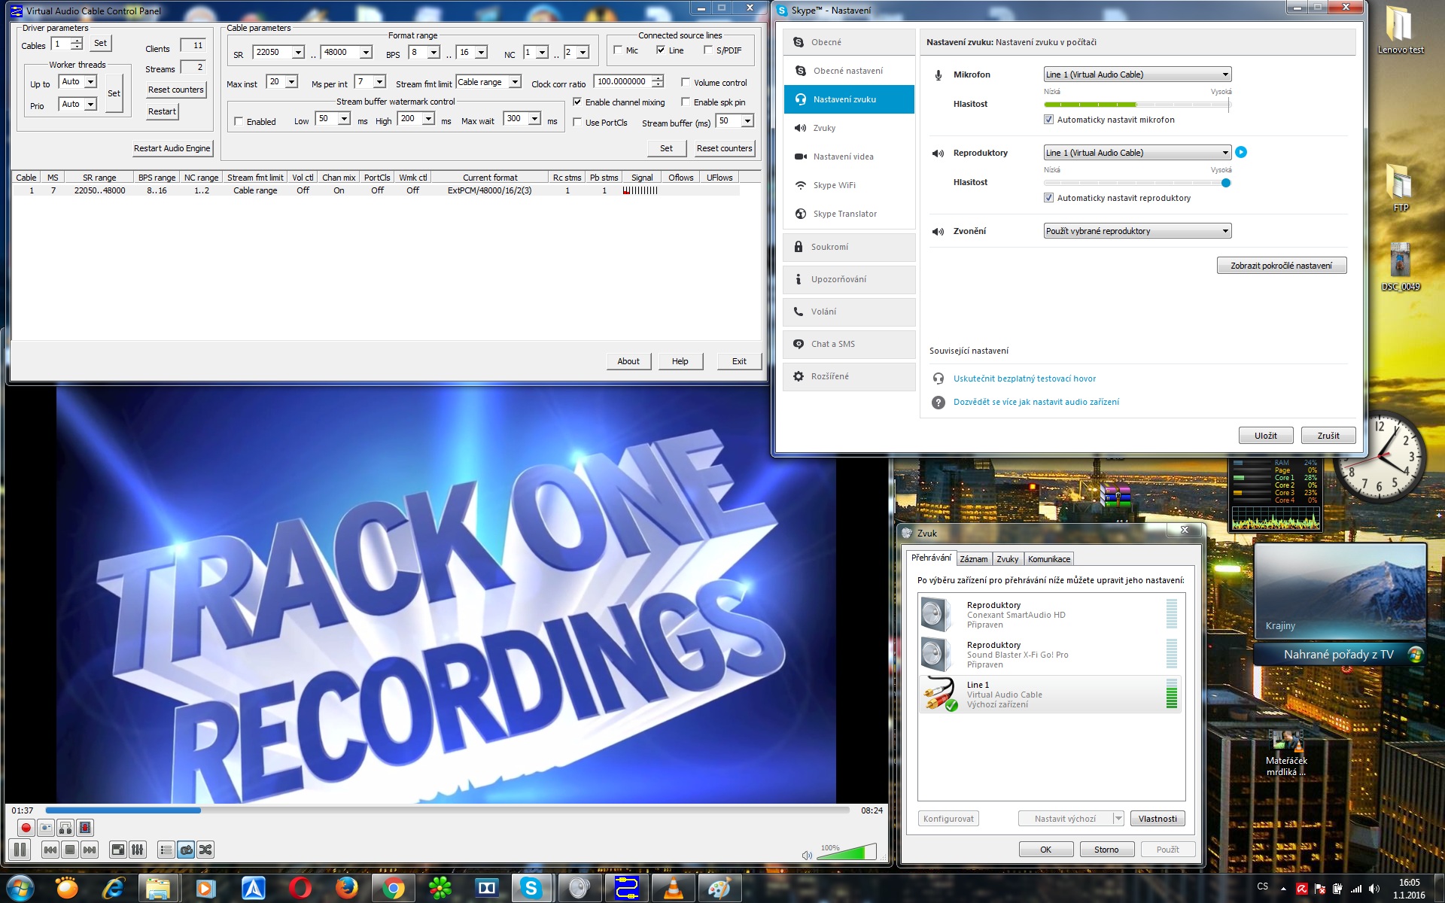This screenshot has height=903, width=1445.
Task: Expand the SR maximum 48000 dropdown
Action: coord(366,53)
